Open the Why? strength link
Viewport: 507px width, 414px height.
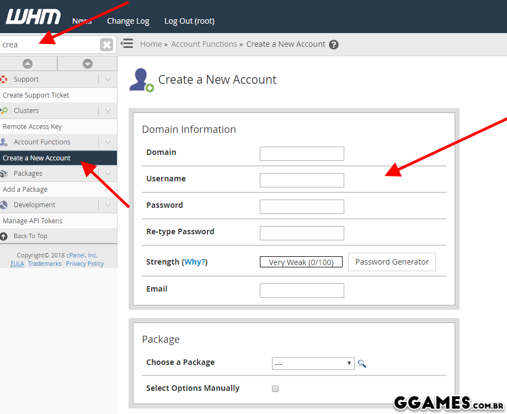[x=194, y=262]
